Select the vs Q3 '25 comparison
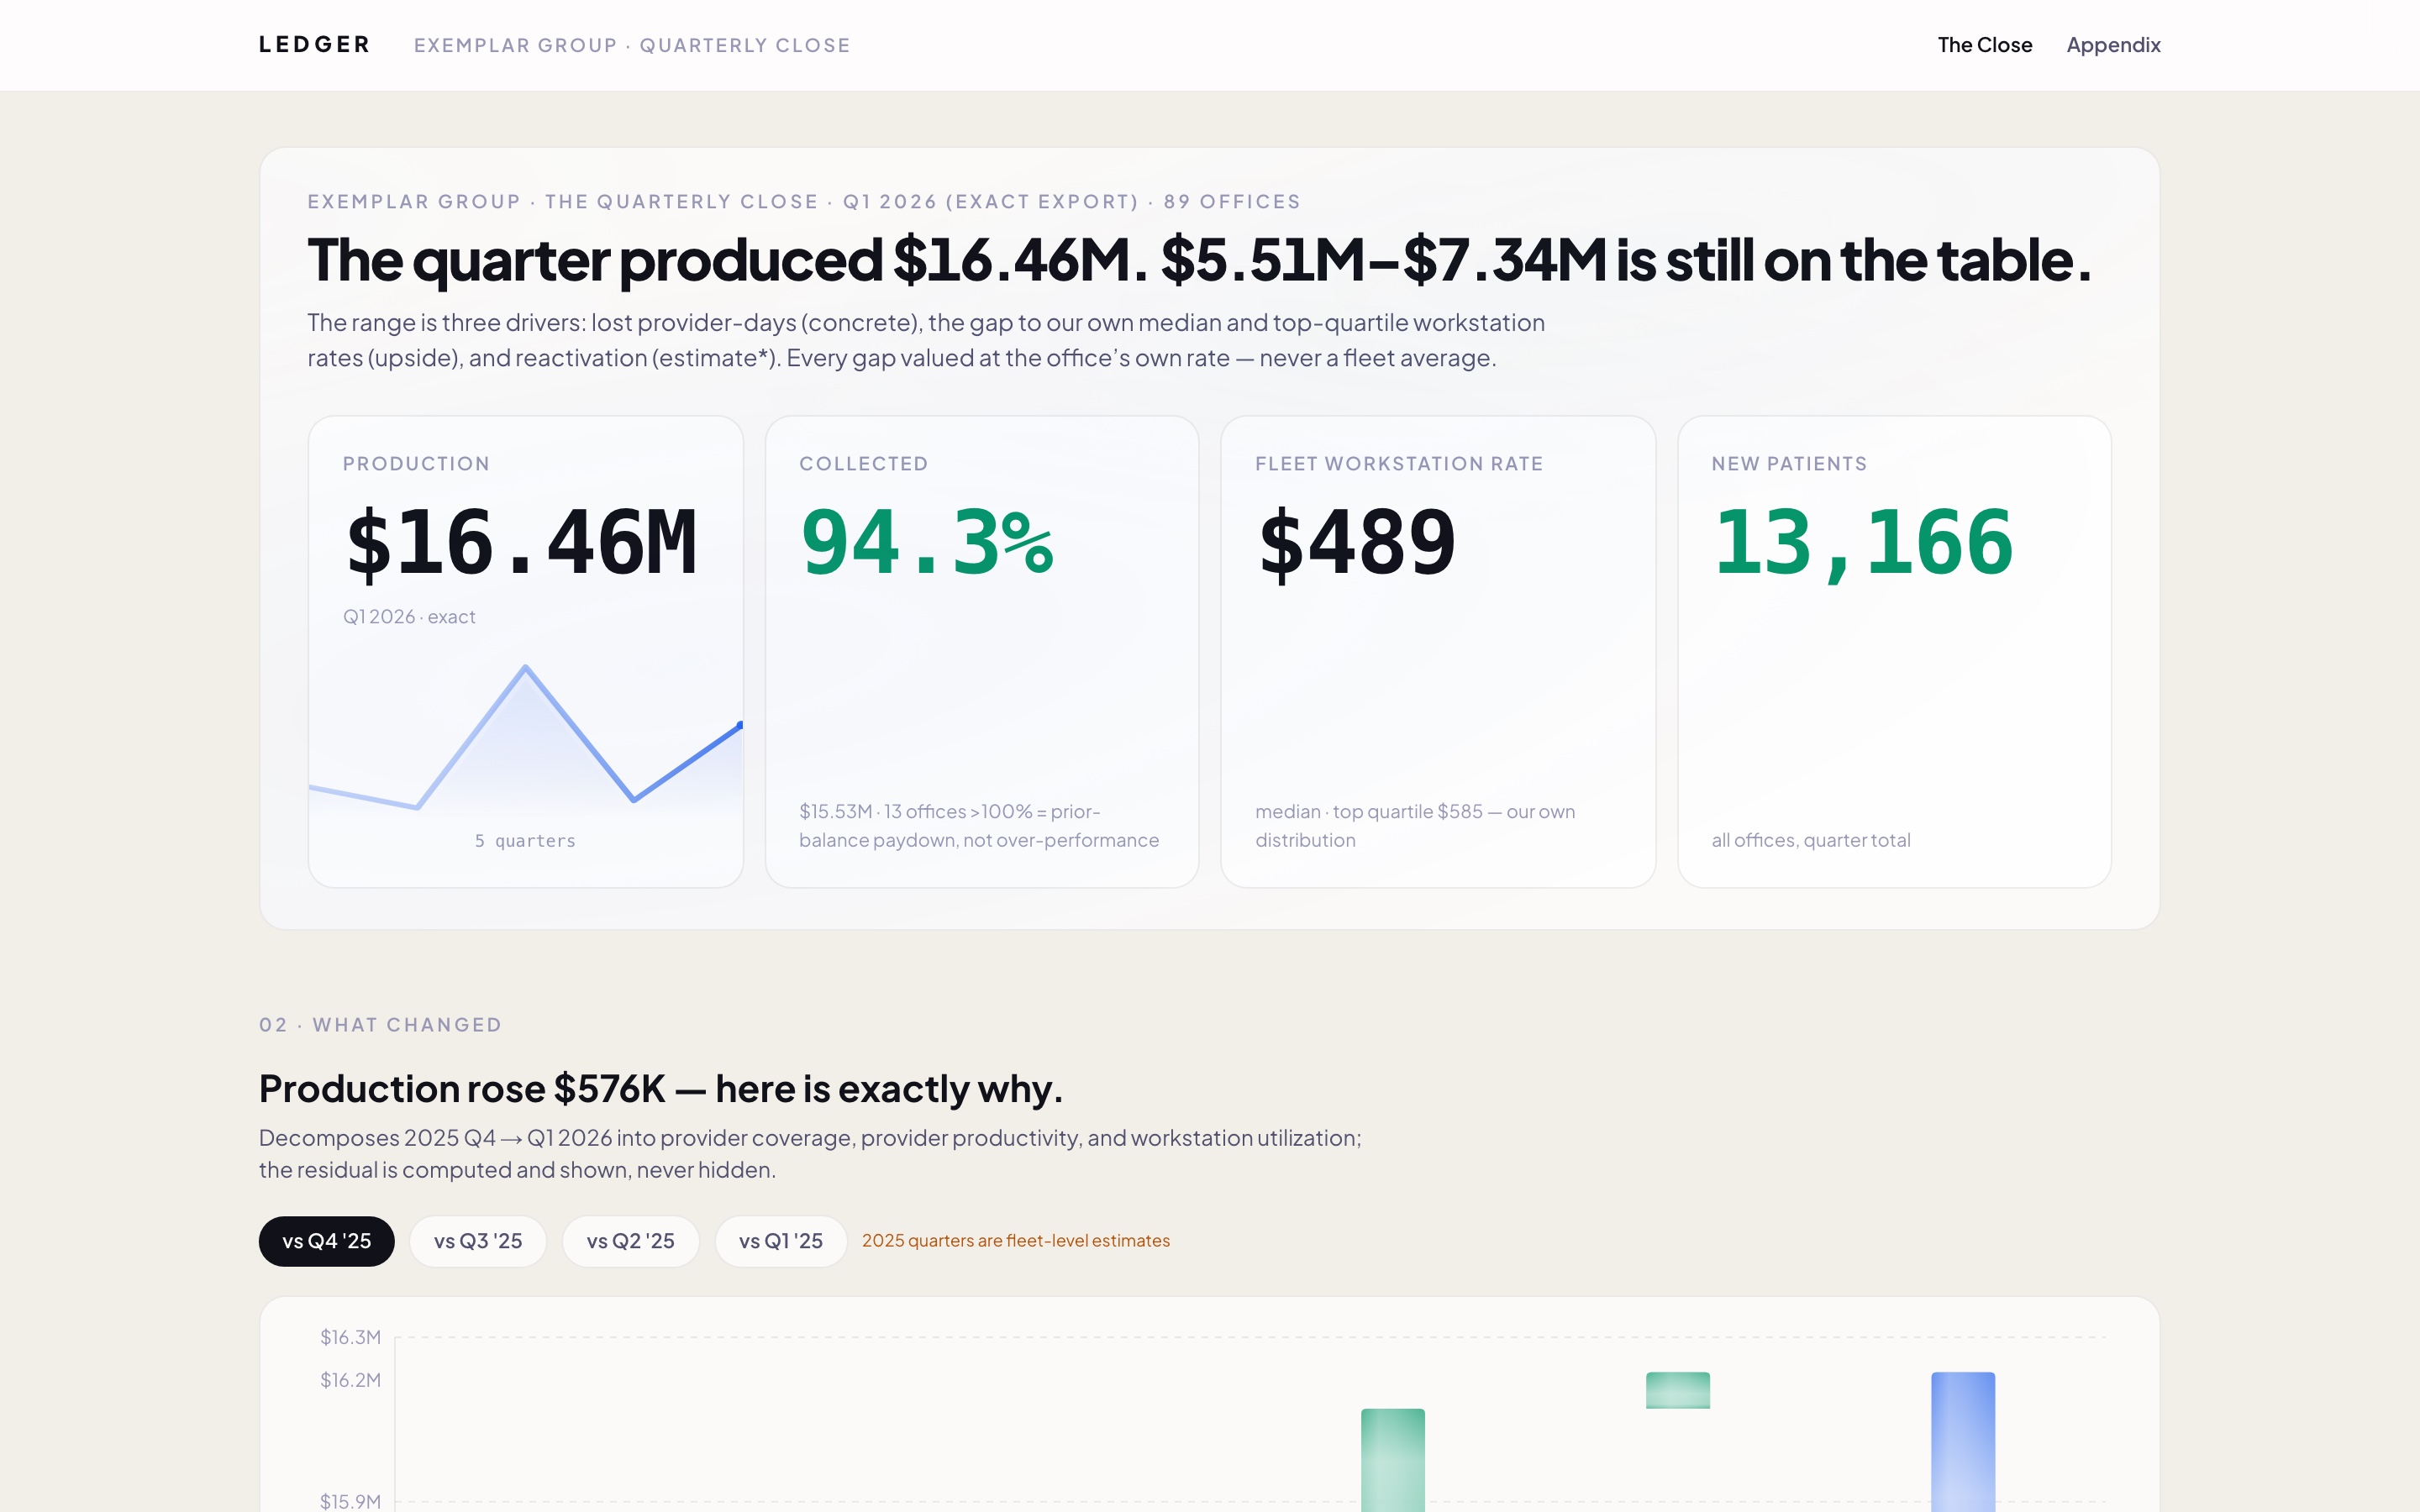This screenshot has height=1512, width=2420. [478, 1241]
